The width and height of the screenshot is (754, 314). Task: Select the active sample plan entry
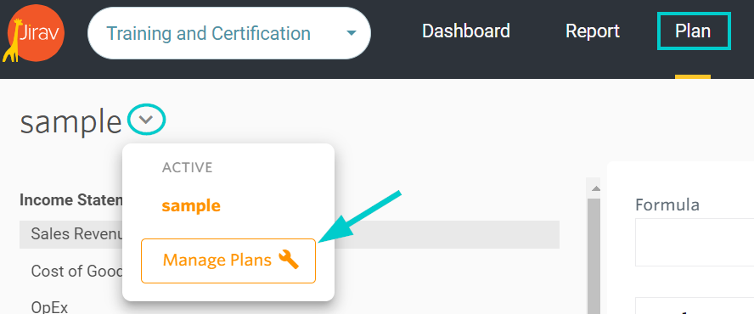[x=191, y=206]
